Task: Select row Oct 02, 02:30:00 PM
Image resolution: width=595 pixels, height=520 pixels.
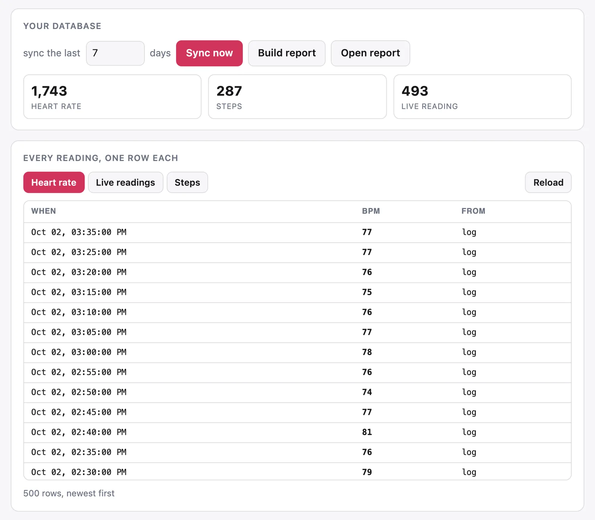Action: point(297,471)
